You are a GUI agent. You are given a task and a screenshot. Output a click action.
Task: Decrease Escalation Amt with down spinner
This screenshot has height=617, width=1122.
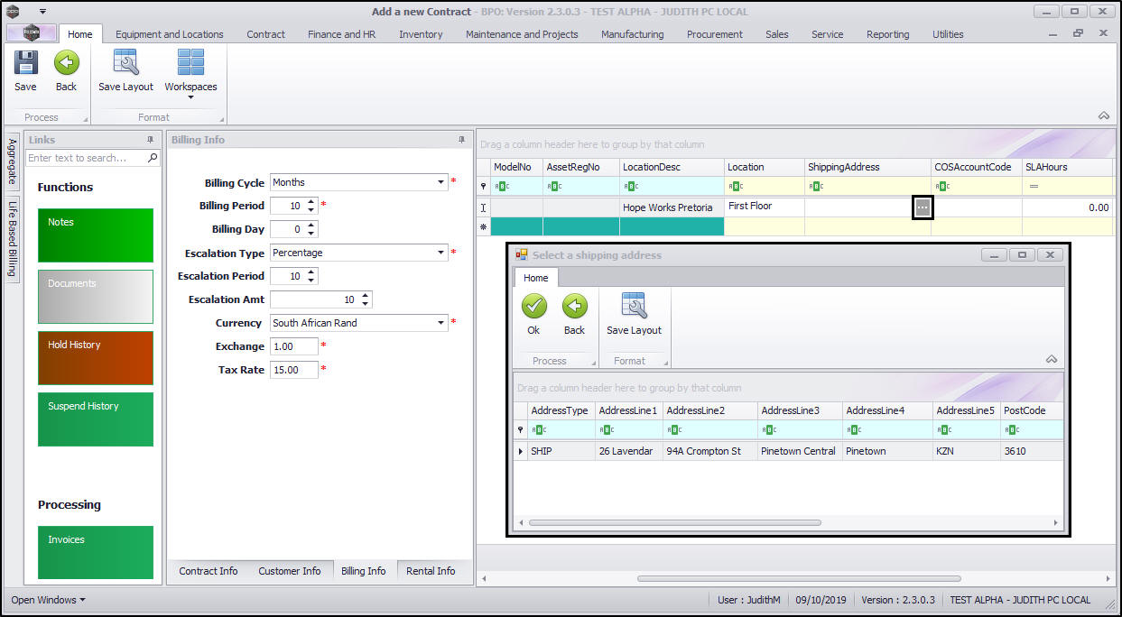[366, 303]
